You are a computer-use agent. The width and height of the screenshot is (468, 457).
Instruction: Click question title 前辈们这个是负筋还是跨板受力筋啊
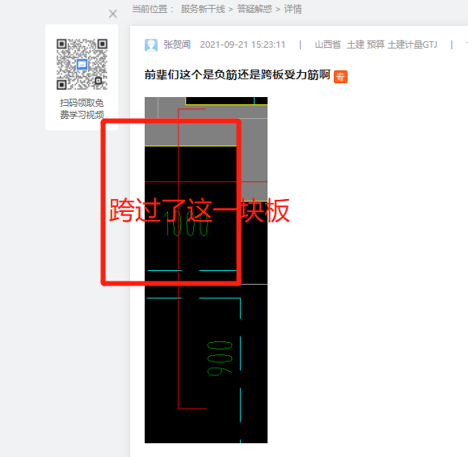coord(238,74)
